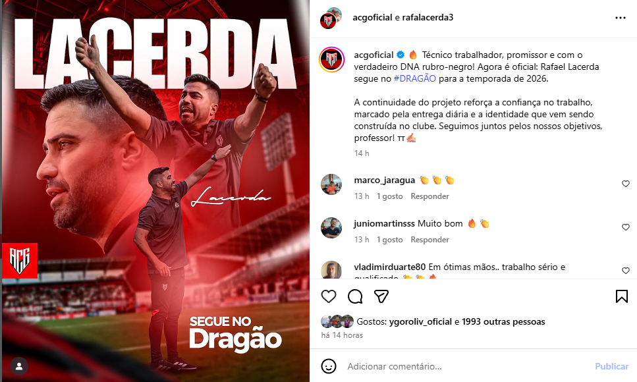Open the three-dot more options menu
The width and height of the screenshot is (637, 382).
tap(621, 18)
